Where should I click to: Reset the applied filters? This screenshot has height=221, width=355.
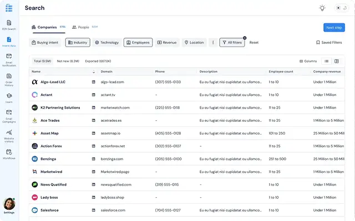click(254, 43)
